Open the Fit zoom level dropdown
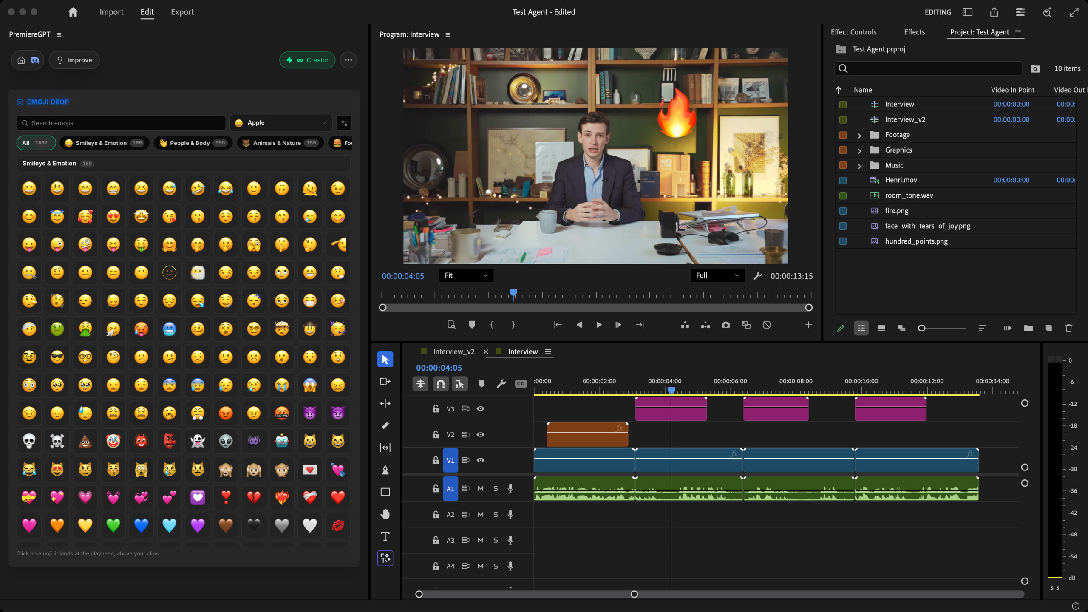The image size is (1088, 612). coord(466,275)
